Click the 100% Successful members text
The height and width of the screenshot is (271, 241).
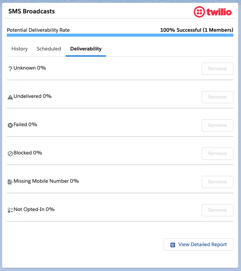pyautogui.click(x=196, y=30)
